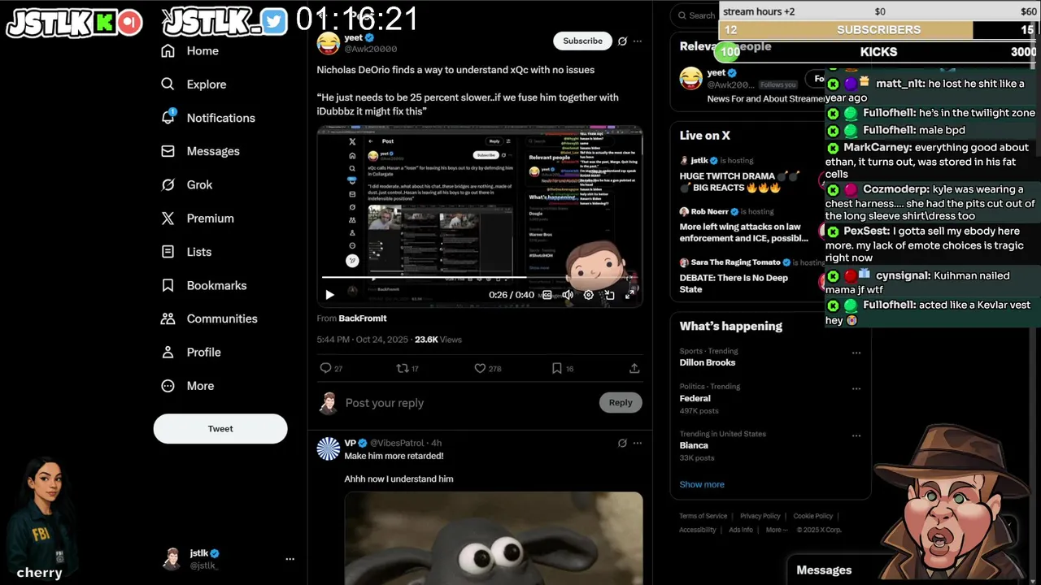Click Show more under What's happening
Image resolution: width=1041 pixels, height=585 pixels.
tap(702, 484)
